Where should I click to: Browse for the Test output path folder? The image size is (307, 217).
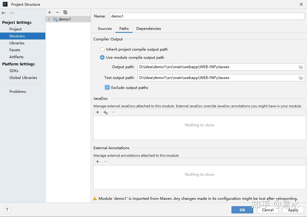click(x=301, y=78)
